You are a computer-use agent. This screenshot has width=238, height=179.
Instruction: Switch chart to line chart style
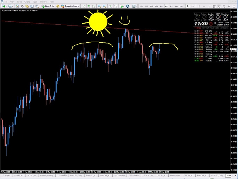tap(94, 6)
